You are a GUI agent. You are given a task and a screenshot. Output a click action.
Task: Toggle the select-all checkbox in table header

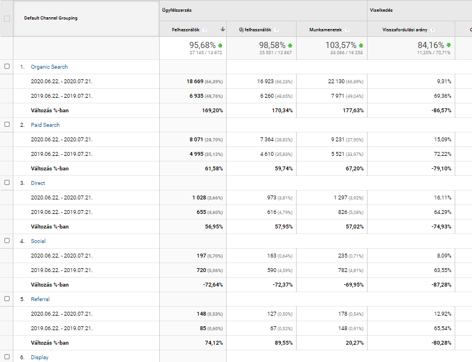(x=7, y=18)
